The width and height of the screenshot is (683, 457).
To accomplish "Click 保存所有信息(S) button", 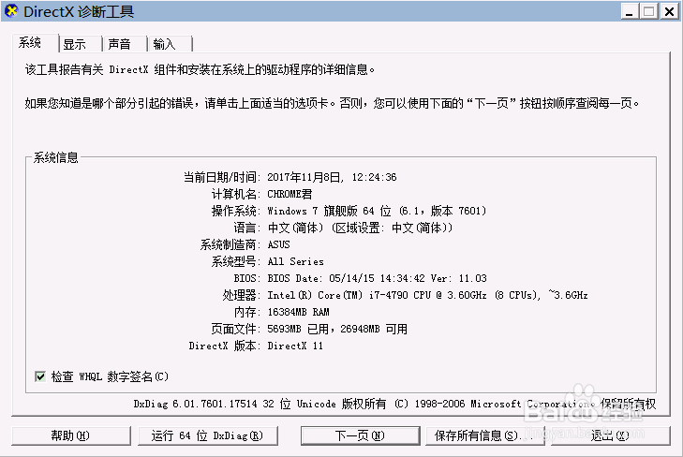I will (x=484, y=435).
